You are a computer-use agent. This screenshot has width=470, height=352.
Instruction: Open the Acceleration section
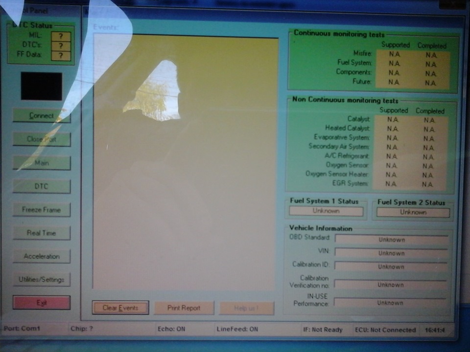coord(42,256)
